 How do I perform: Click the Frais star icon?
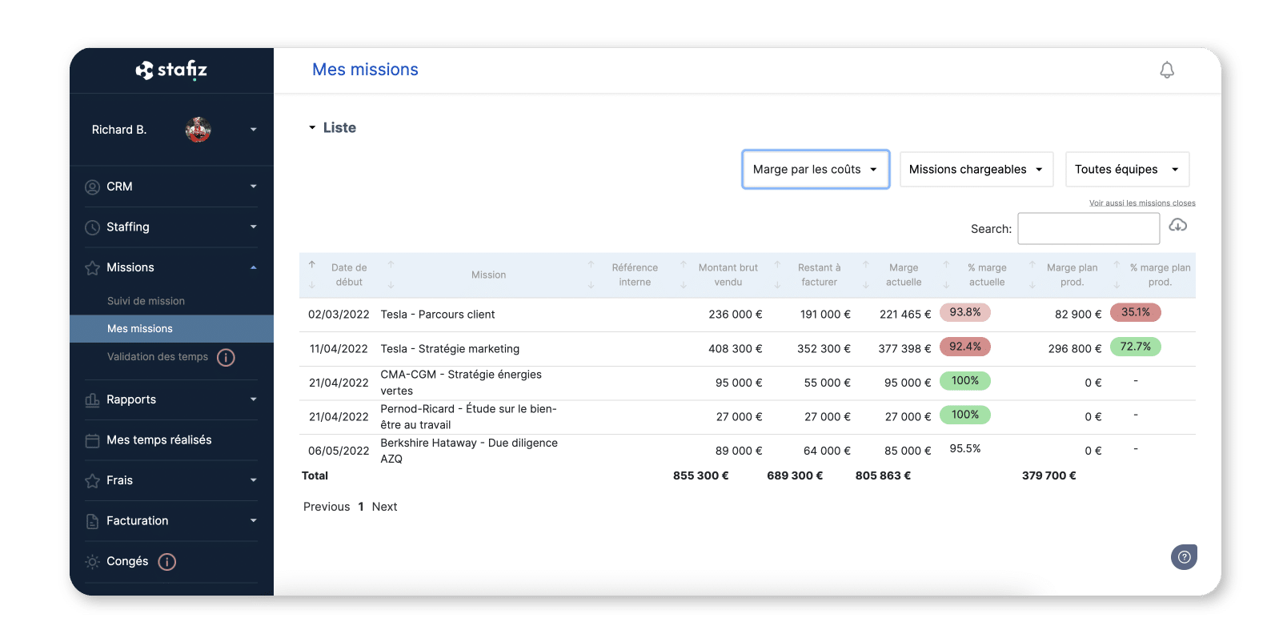[x=93, y=481]
